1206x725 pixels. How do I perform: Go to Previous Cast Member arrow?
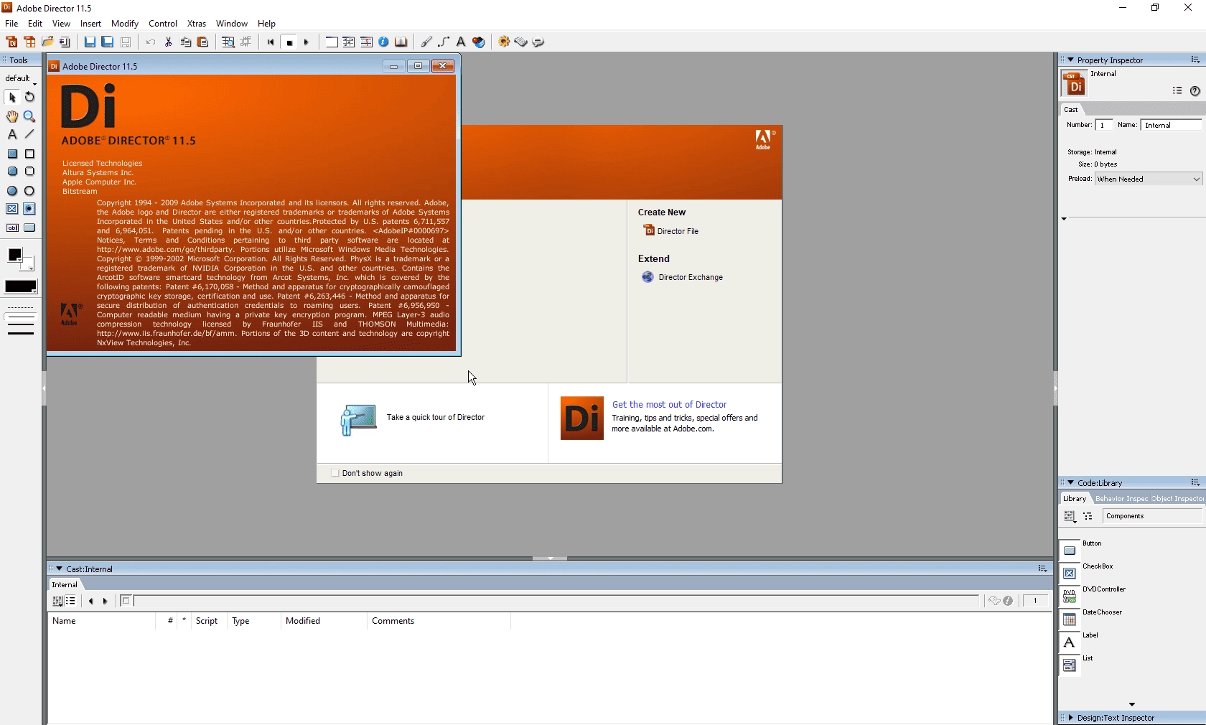90,602
